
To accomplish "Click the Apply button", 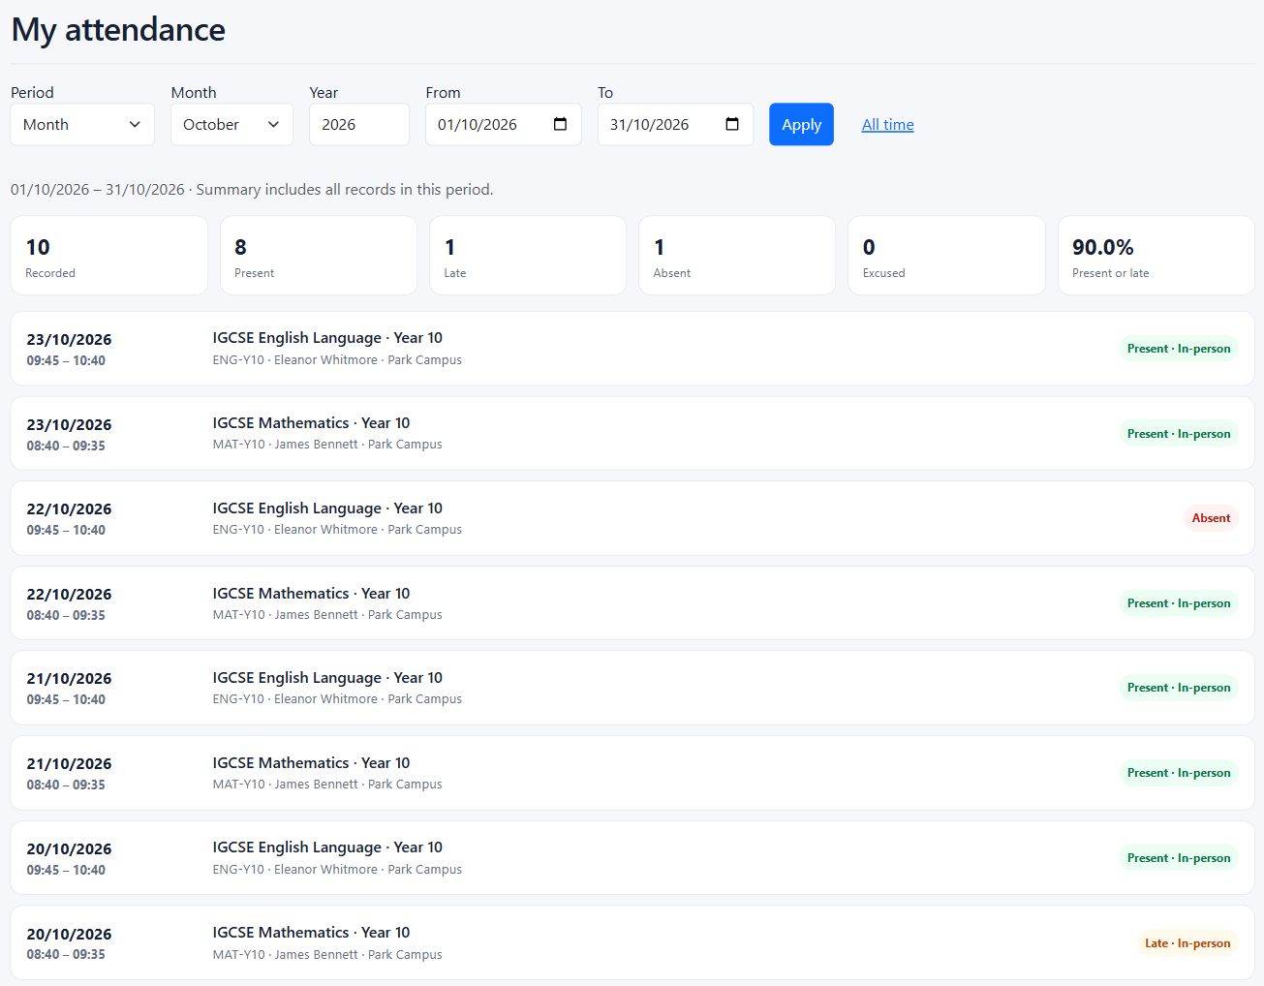I will 801,124.
